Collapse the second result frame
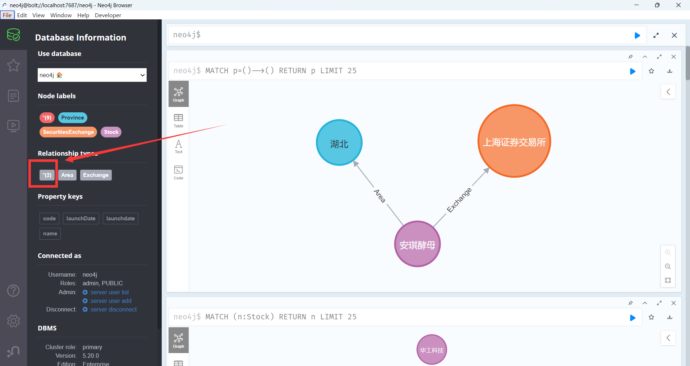The image size is (690, 366). [x=645, y=303]
